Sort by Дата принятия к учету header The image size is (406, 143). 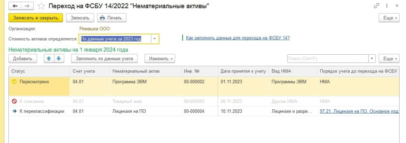(x=243, y=71)
